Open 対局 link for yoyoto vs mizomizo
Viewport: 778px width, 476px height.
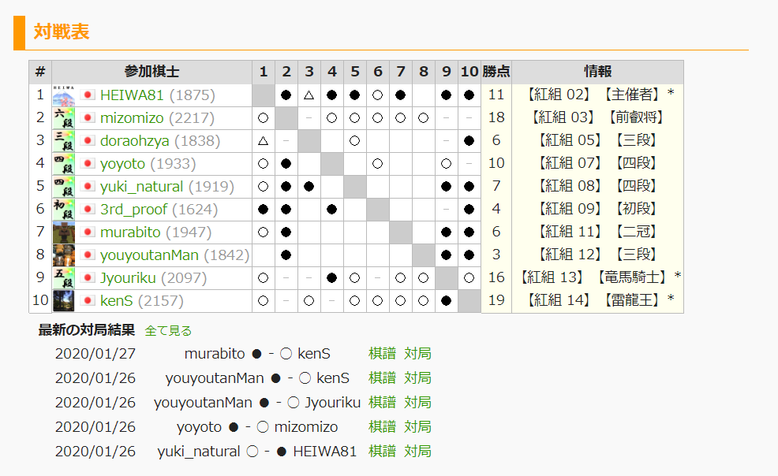[417, 427]
